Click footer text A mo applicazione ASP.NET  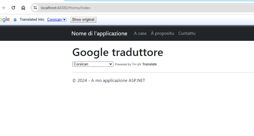point(118,80)
